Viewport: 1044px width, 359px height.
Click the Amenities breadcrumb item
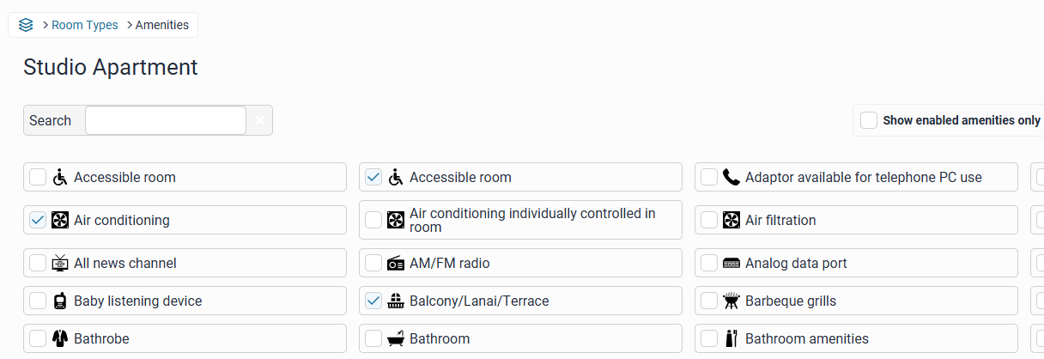pyautogui.click(x=161, y=25)
